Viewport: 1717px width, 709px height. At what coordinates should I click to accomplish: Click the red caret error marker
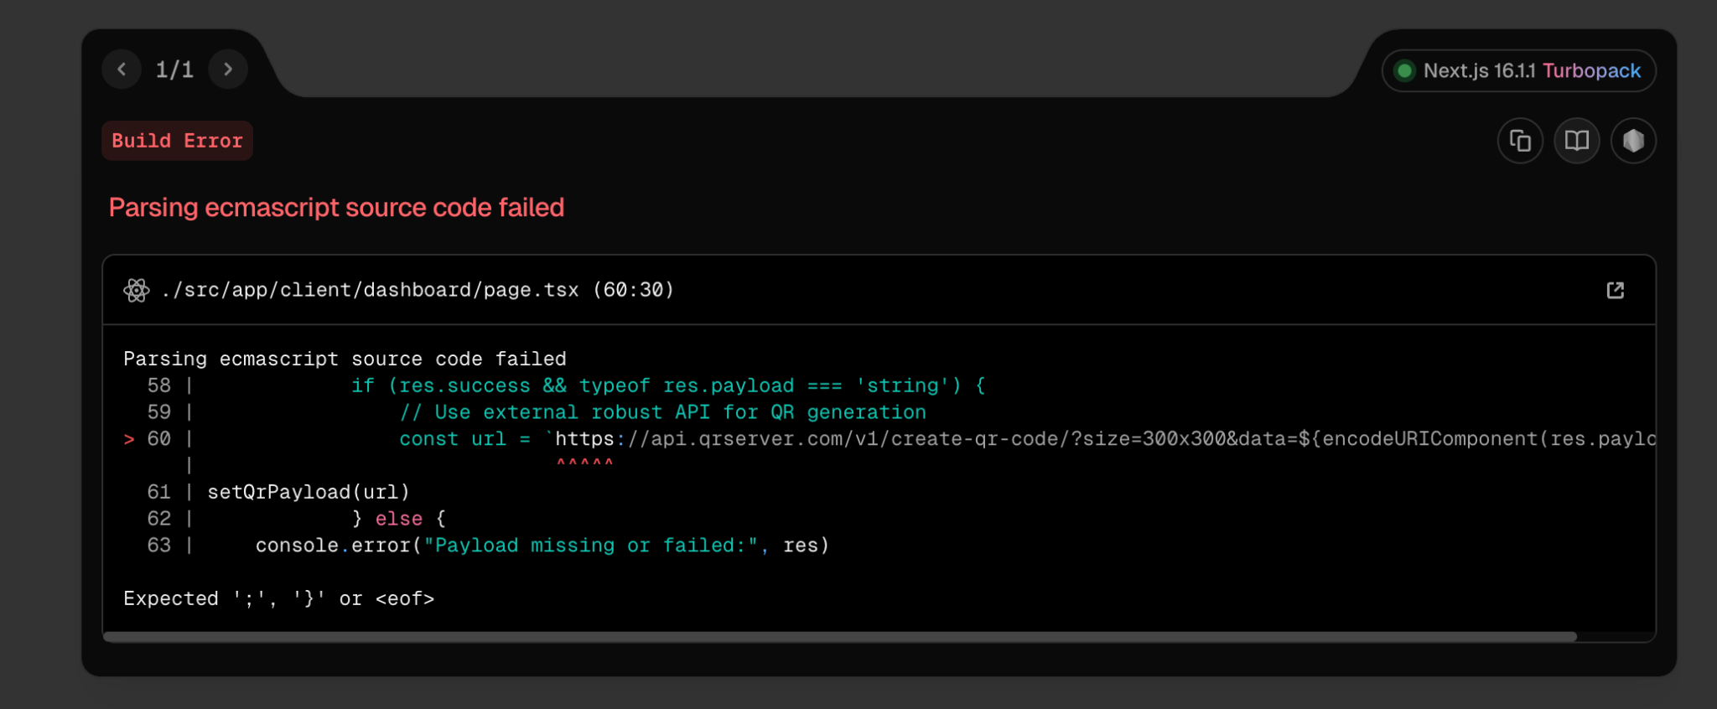pos(584,463)
